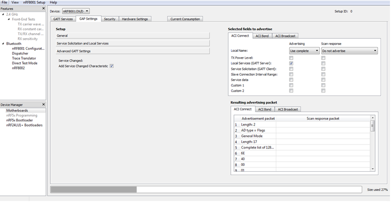Open Local Name Scan response dropdown
391x202 pixels.
(349, 51)
